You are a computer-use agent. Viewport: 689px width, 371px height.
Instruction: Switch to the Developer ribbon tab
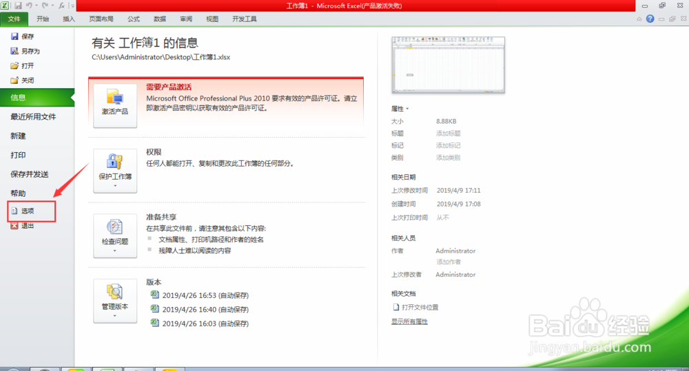(x=245, y=19)
